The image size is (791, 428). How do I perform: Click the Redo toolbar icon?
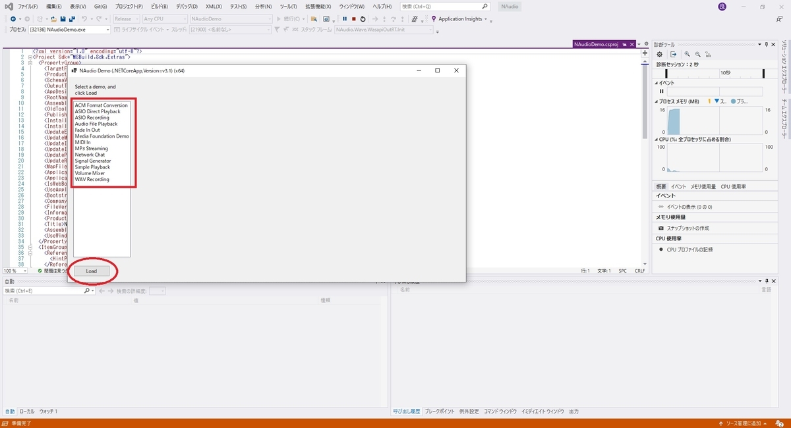pos(100,19)
